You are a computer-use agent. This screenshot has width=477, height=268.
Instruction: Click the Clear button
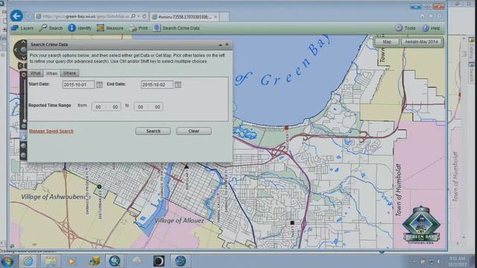tap(194, 131)
